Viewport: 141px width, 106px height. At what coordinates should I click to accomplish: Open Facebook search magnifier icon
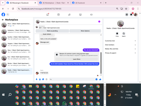point(8,15)
